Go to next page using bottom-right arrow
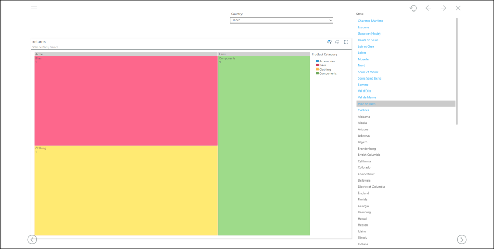Viewport: 494px width, 249px height. coord(462,239)
